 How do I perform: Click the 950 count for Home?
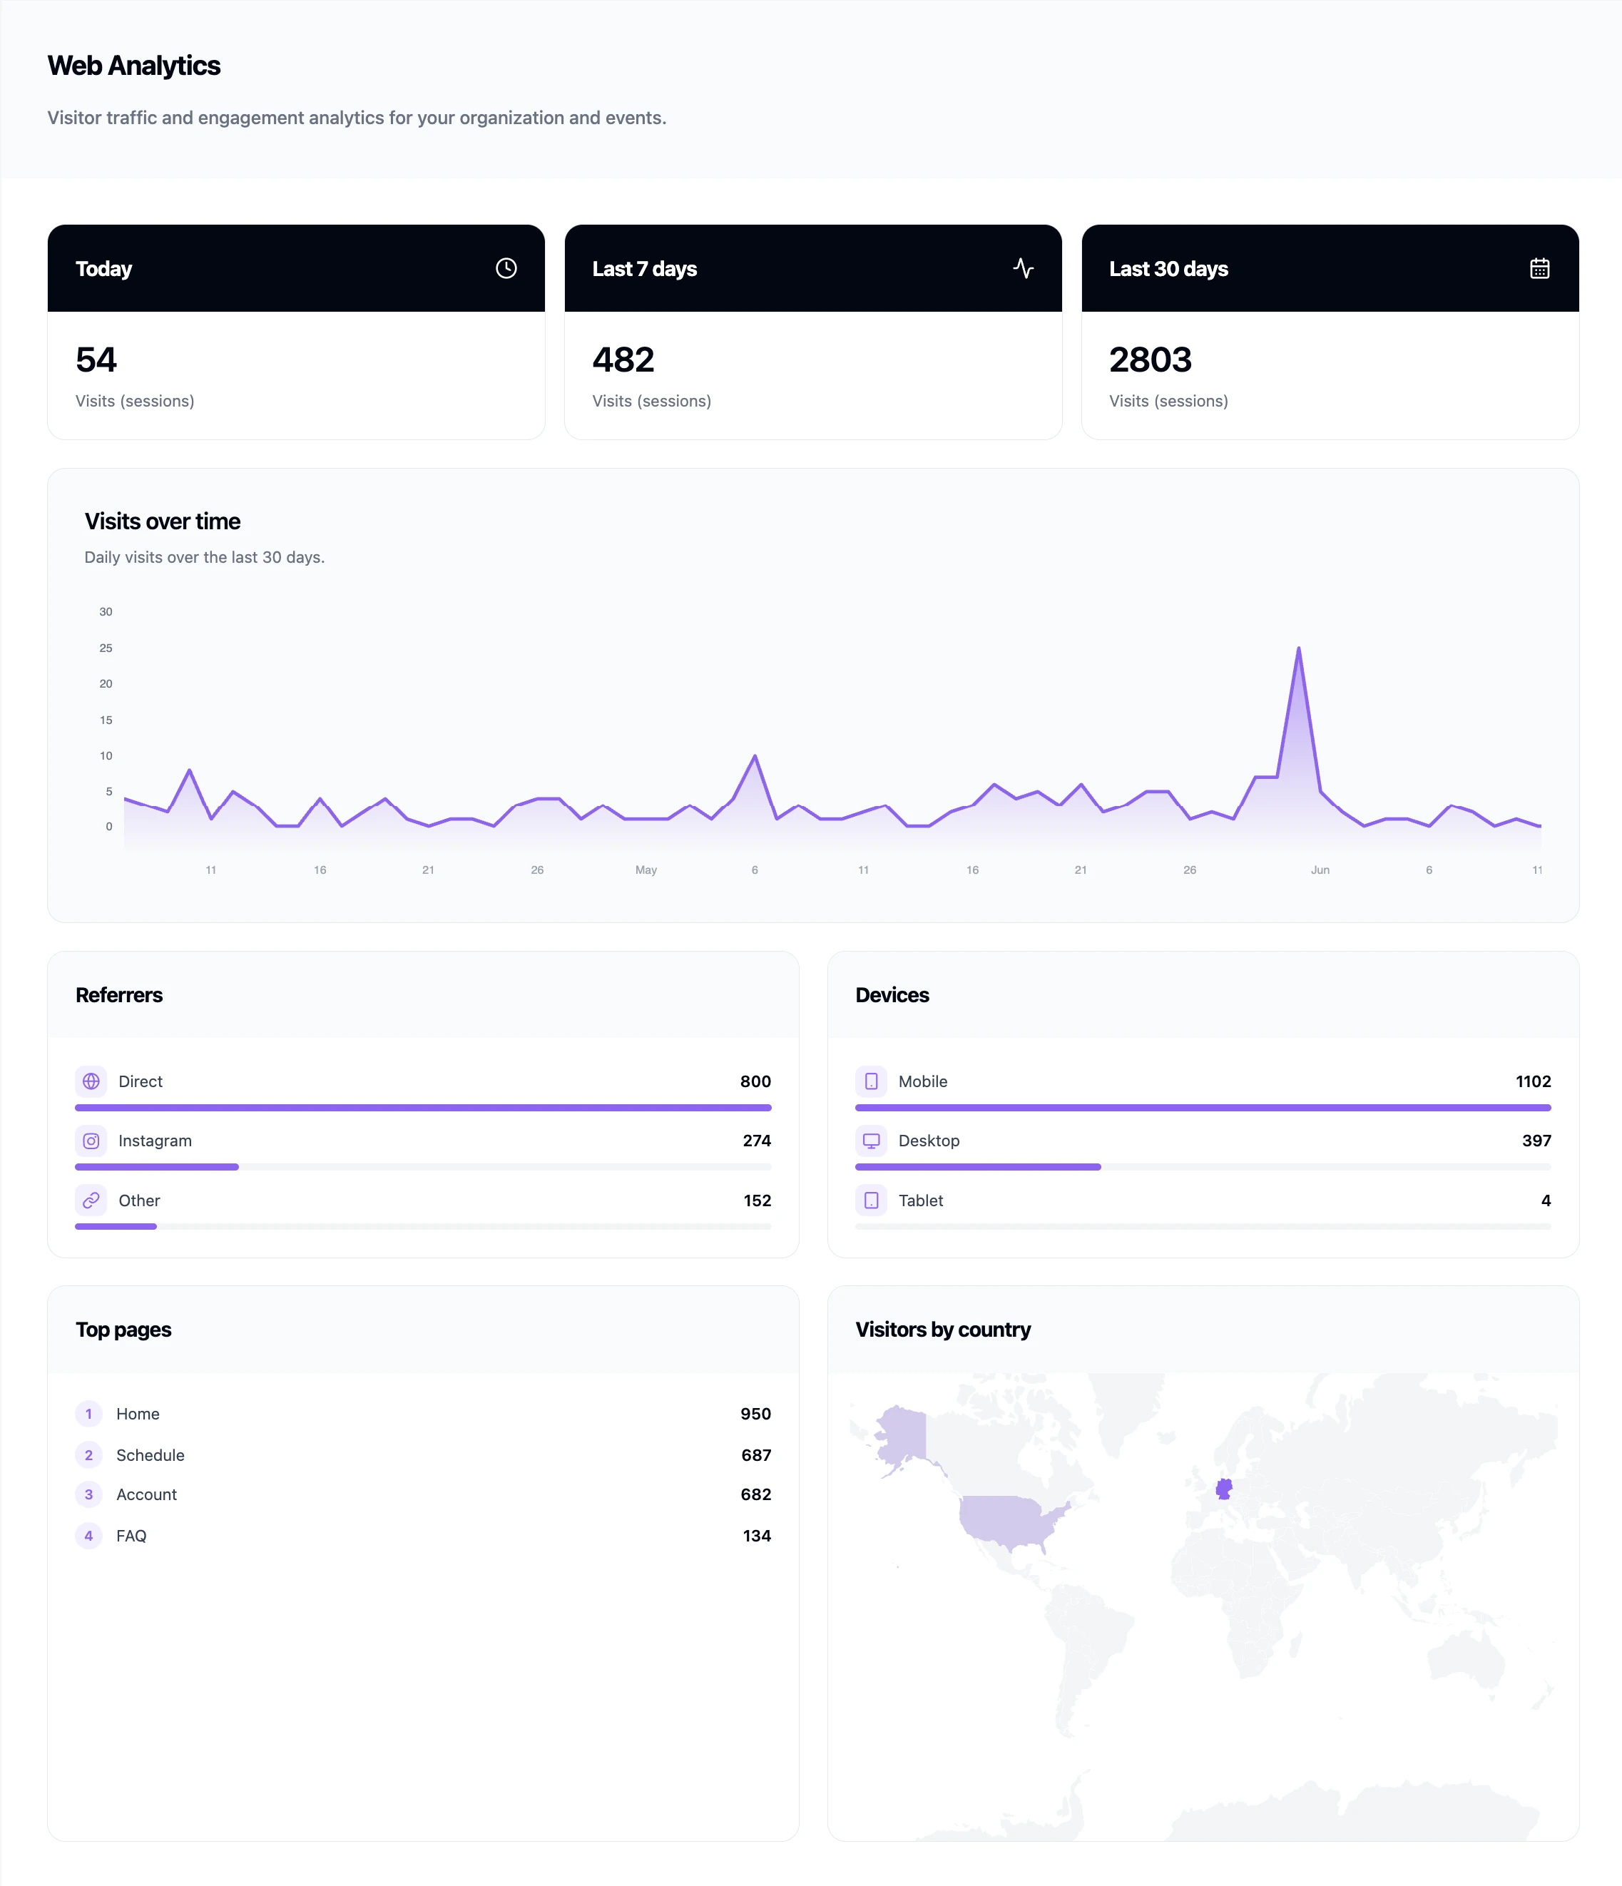pyautogui.click(x=755, y=1414)
